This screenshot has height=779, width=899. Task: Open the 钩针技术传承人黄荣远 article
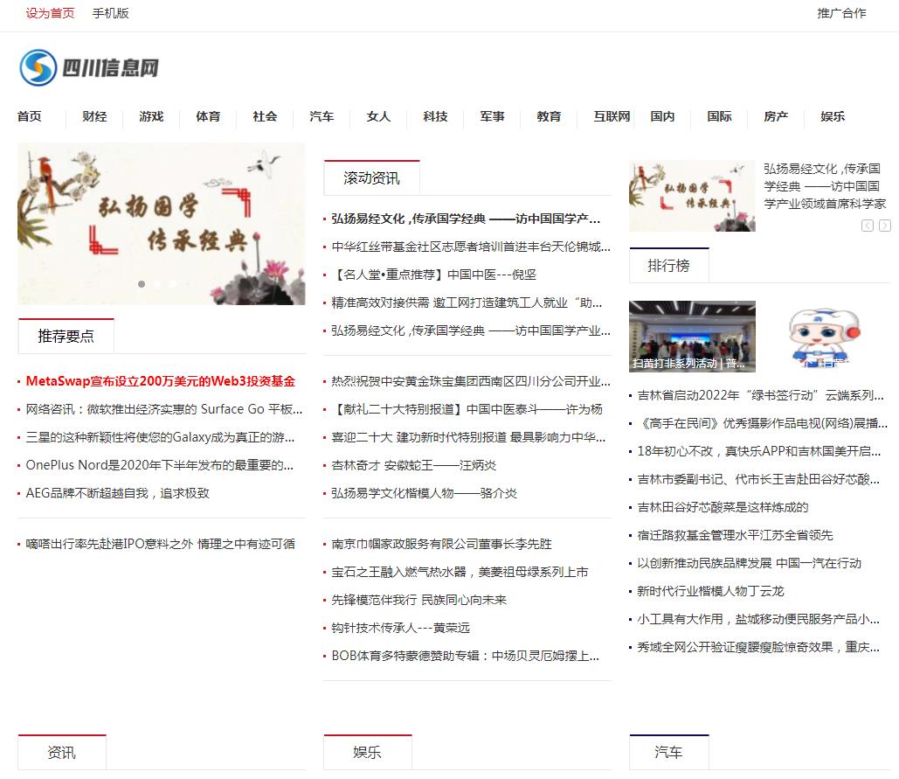pyautogui.click(x=401, y=628)
